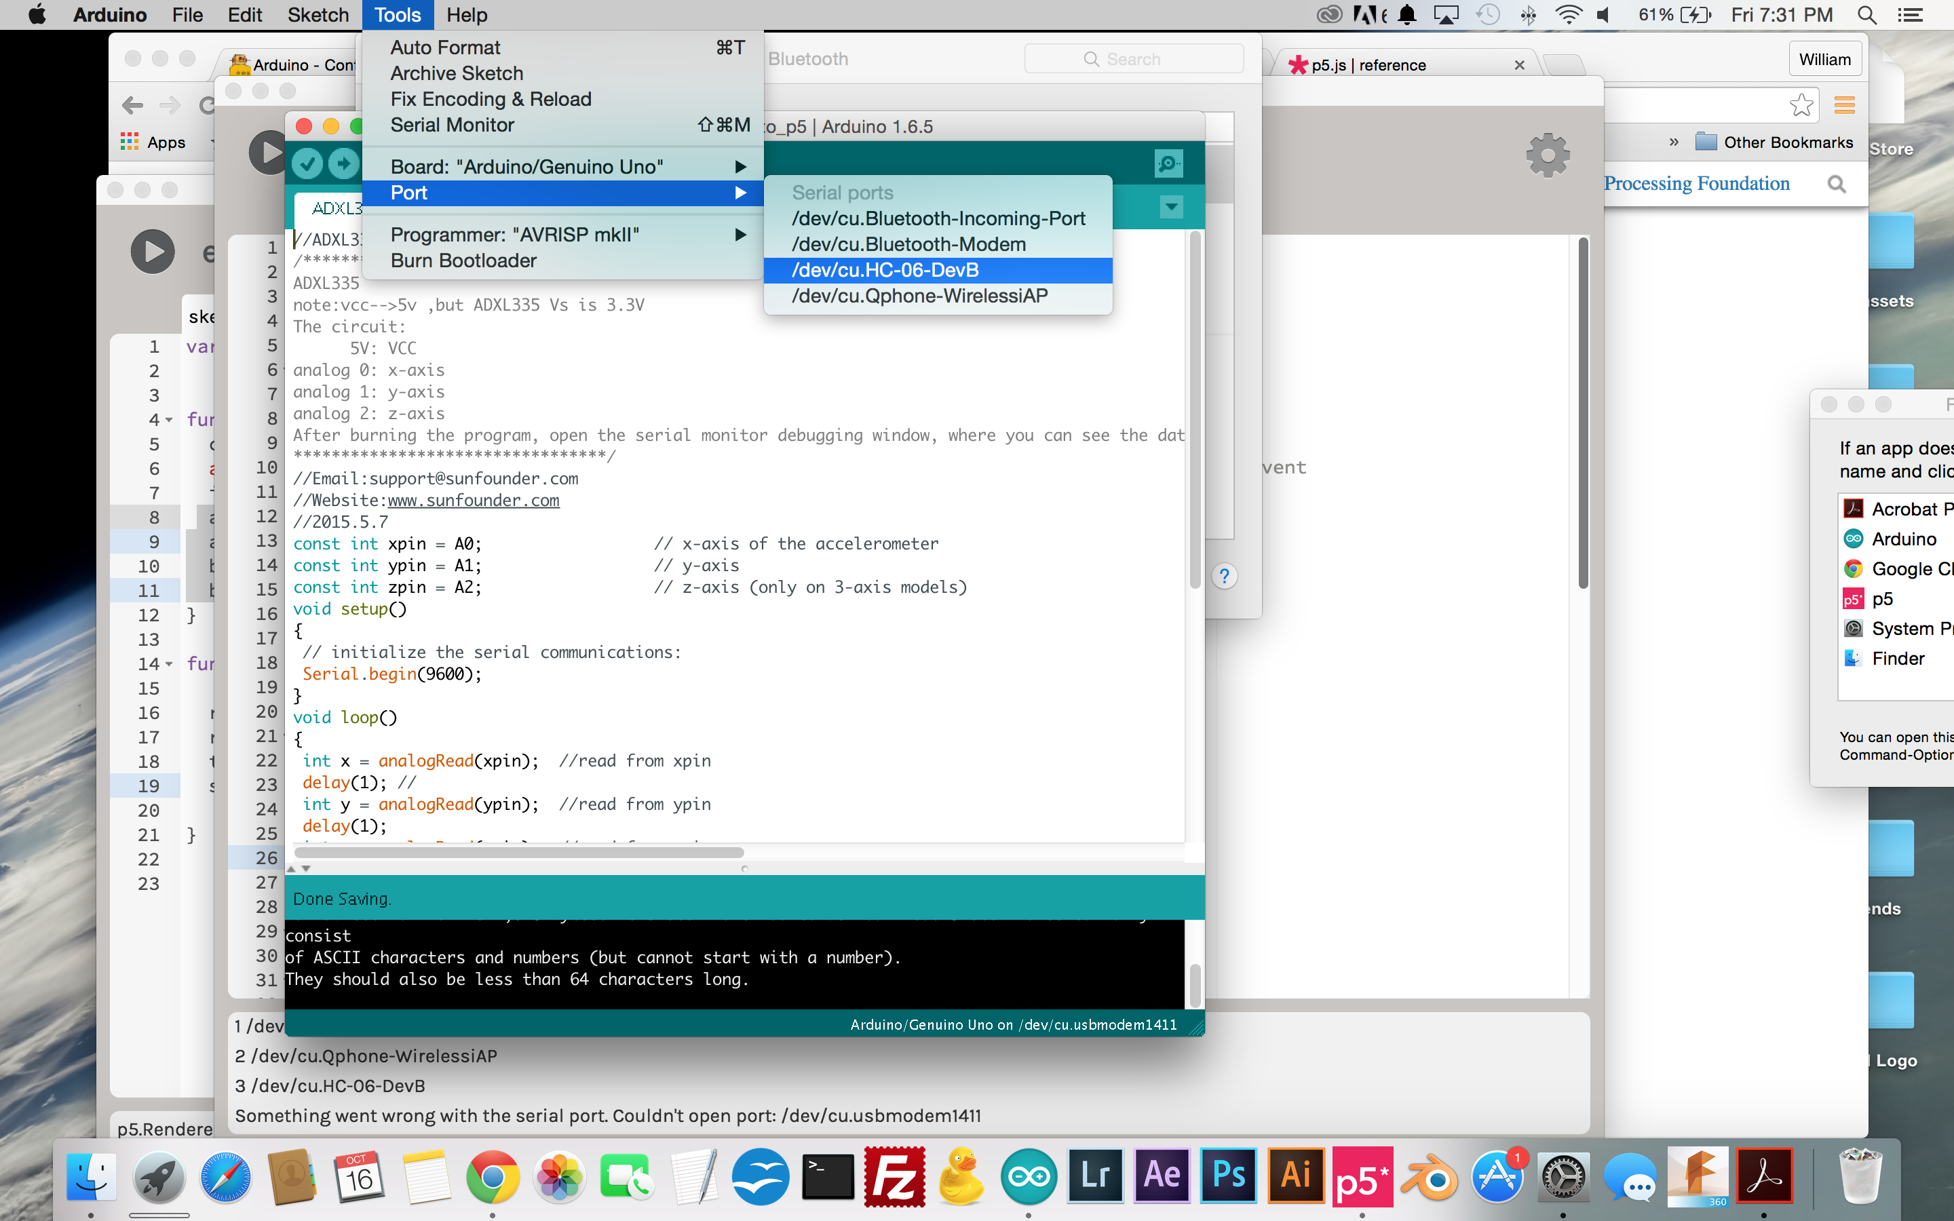Open Terminal in the Dock

pos(828,1176)
